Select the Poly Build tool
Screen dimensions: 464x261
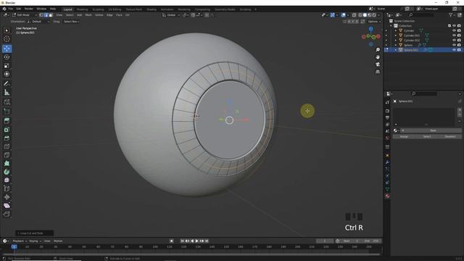pos(7,163)
